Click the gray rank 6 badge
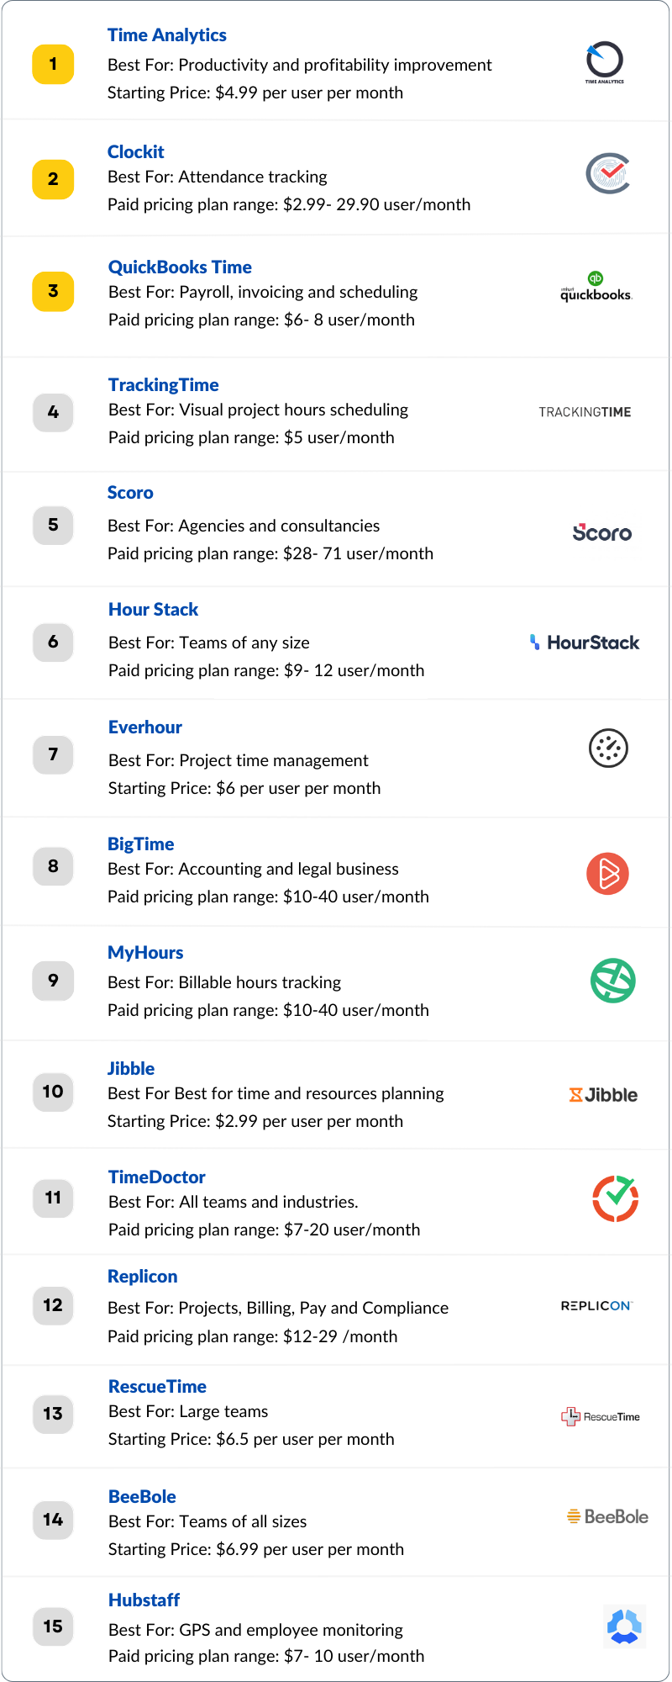This screenshot has height=1682, width=672. click(x=53, y=642)
